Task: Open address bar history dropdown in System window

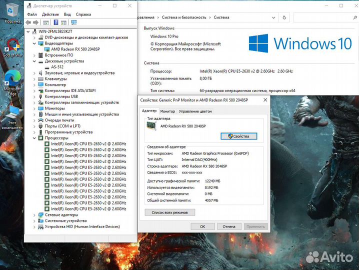Action: [x=273, y=17]
